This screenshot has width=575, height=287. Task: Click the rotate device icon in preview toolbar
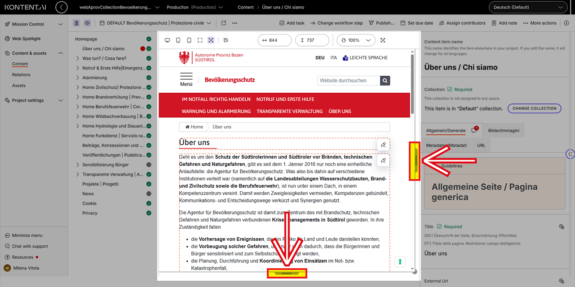[226, 40]
